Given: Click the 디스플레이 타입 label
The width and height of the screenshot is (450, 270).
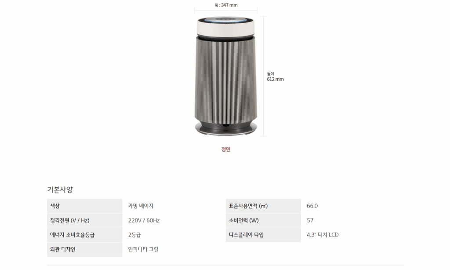Looking at the screenshot, I should click(x=246, y=235).
